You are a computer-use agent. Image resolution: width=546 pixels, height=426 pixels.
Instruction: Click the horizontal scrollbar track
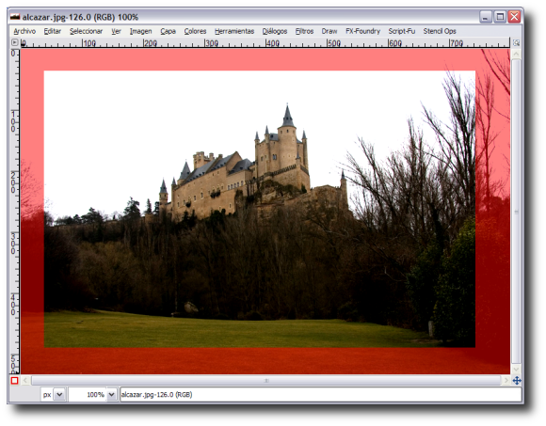pos(266,381)
